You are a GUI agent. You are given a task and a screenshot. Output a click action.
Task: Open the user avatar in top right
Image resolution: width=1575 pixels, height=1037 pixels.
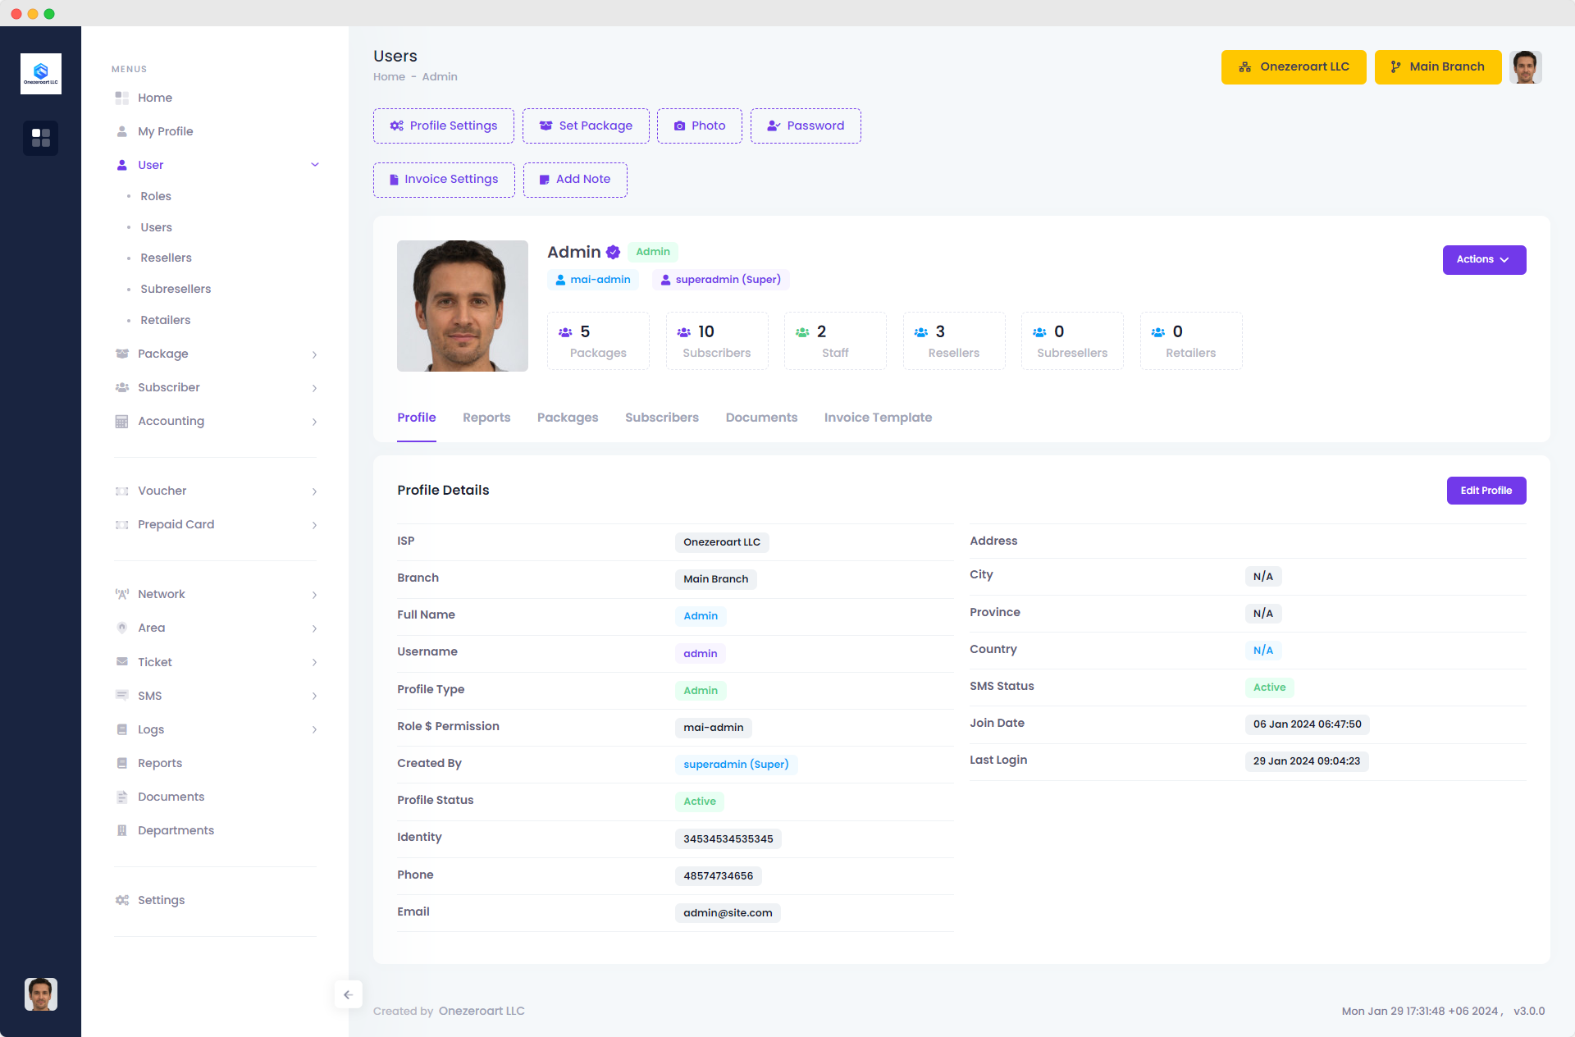coord(1526,67)
